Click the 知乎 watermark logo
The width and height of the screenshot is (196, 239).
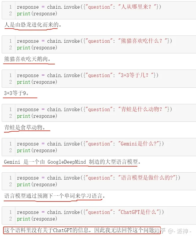coord(160,231)
